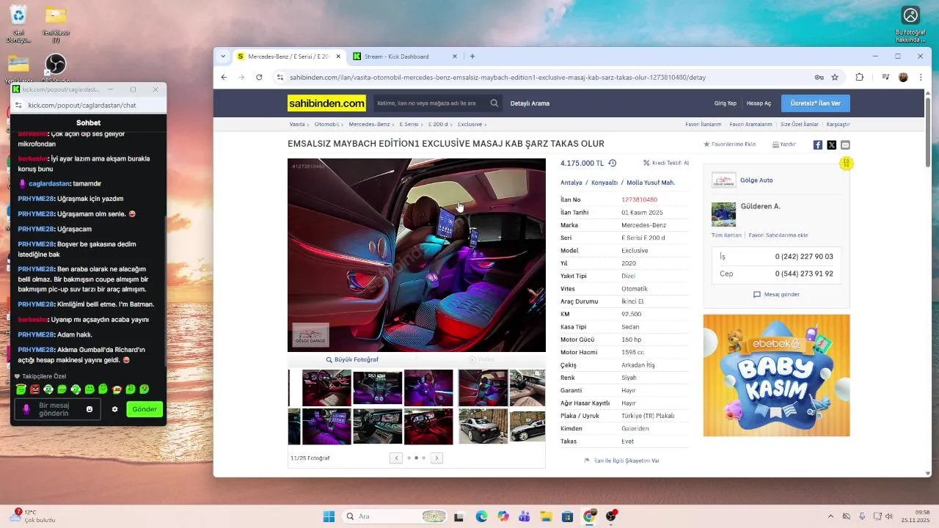Report listing via İlan ile İlgili Şikayetim Var

[622, 461]
